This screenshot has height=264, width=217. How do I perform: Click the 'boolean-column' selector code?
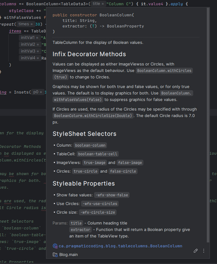pos(90,145)
